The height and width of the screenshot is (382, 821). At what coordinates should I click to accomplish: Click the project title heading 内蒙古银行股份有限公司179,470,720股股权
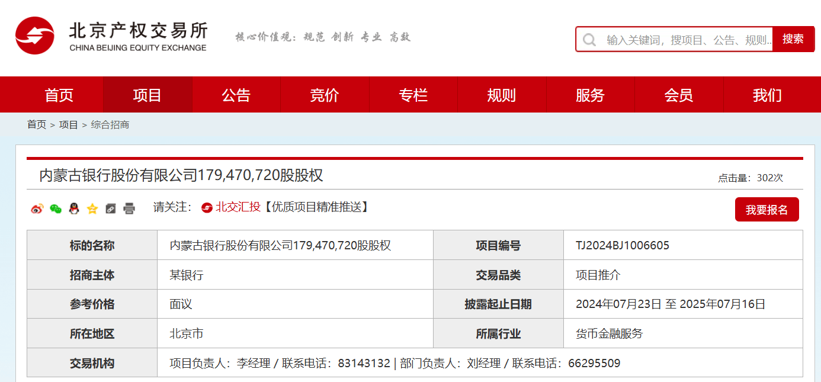[181, 175]
